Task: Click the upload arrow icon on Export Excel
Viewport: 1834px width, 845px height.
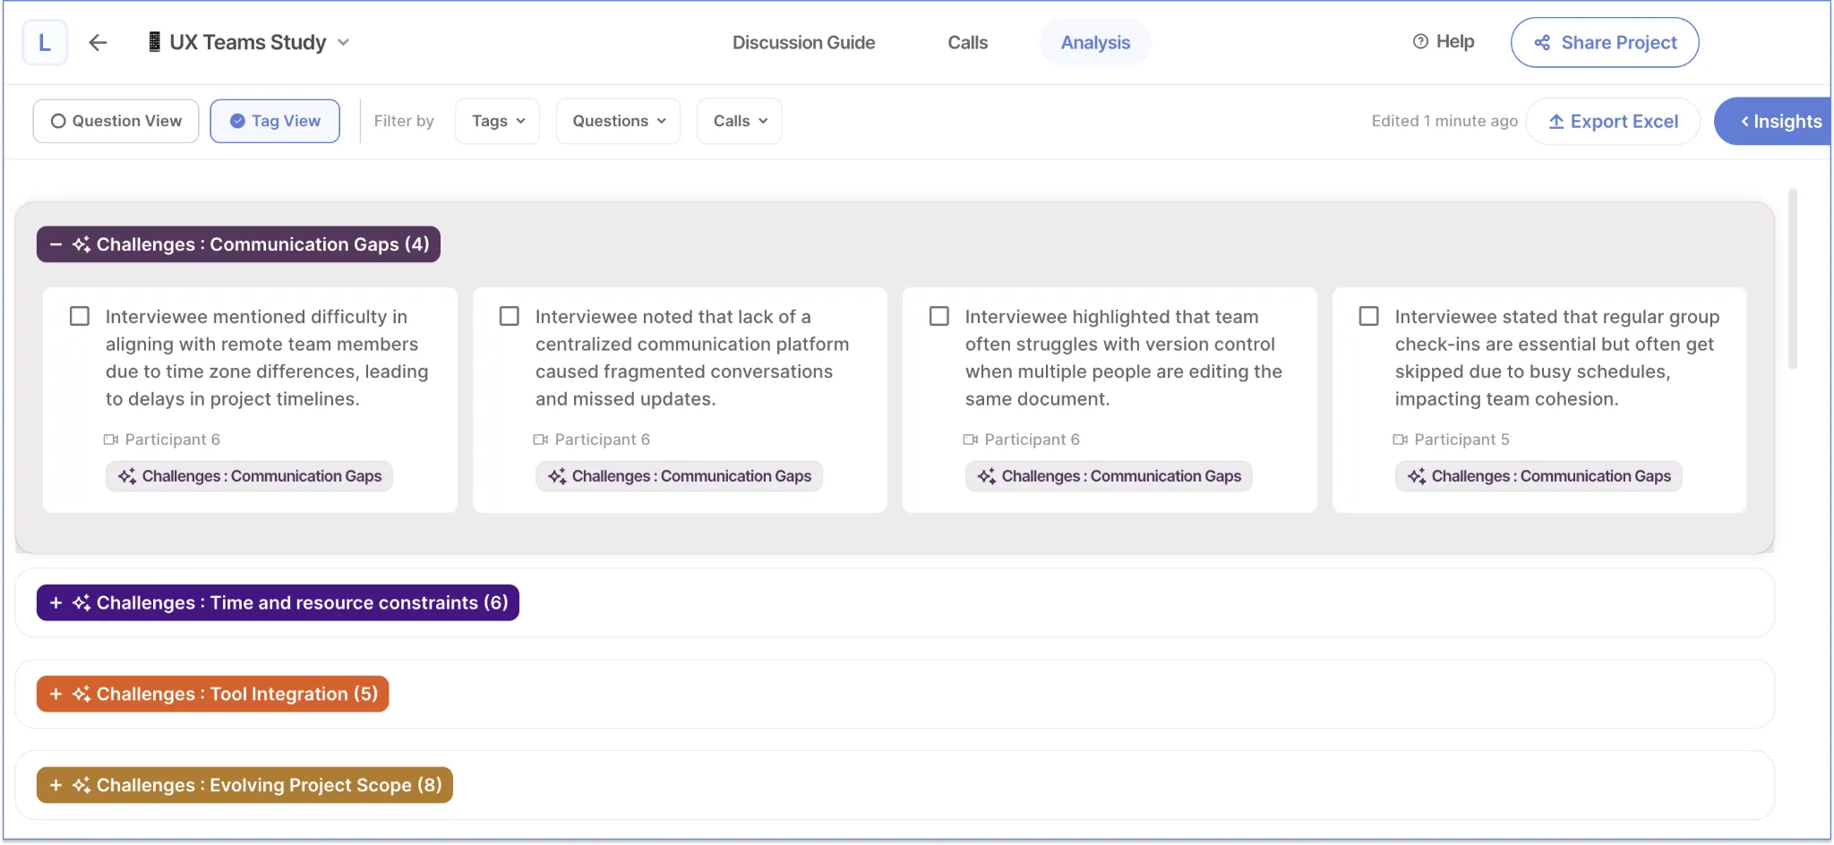Action: tap(1556, 121)
